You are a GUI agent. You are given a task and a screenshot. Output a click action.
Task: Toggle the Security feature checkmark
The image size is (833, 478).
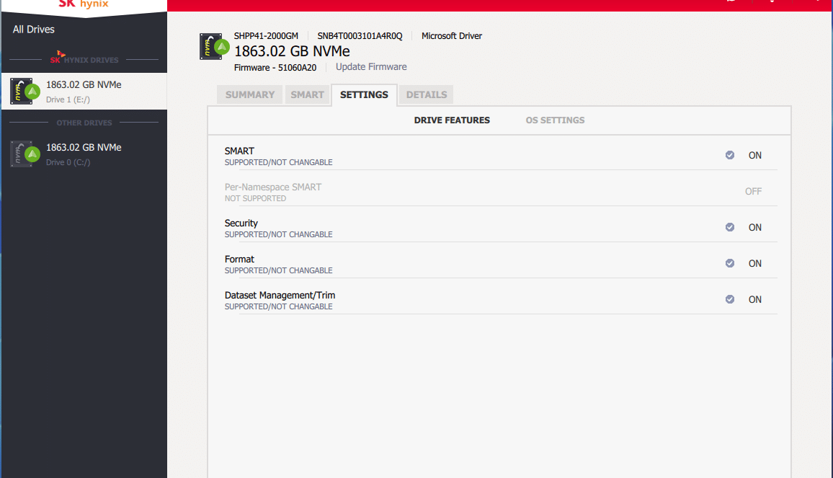(730, 228)
